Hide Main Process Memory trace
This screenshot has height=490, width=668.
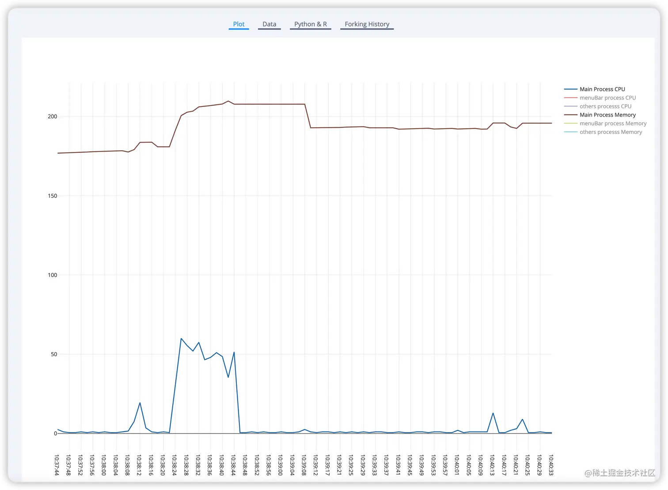pos(607,115)
